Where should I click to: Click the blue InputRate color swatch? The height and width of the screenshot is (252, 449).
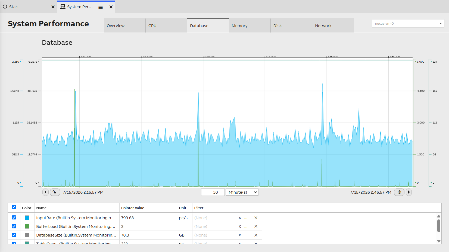[x=27, y=218]
